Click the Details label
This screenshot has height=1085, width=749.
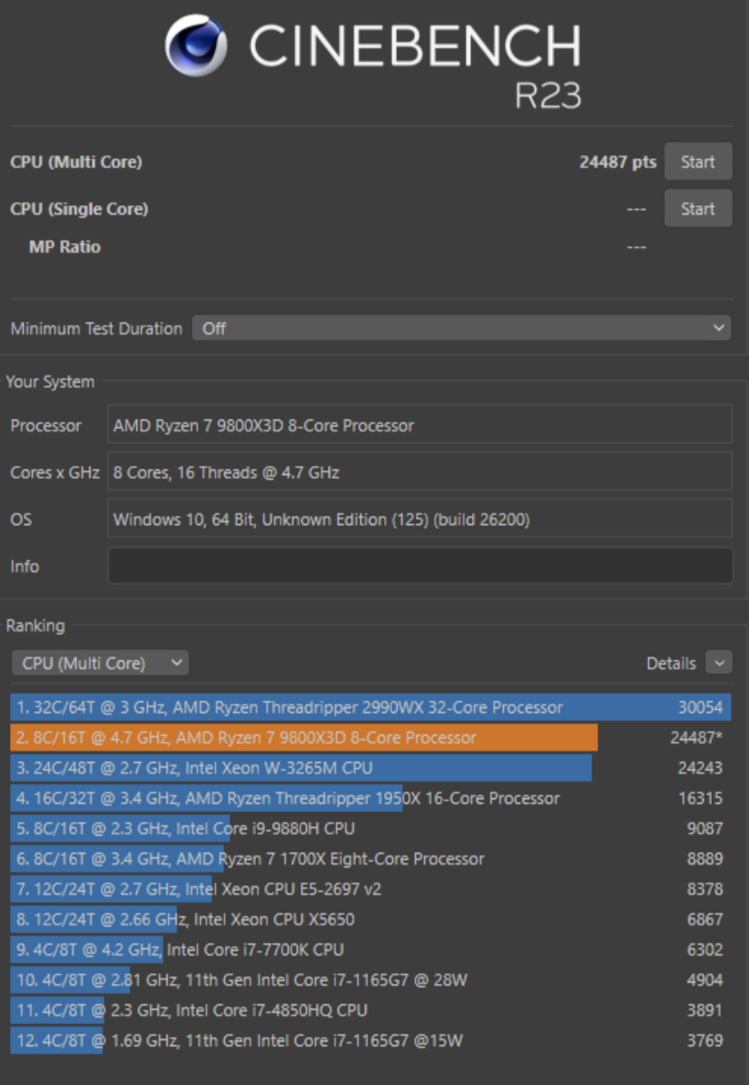671,664
